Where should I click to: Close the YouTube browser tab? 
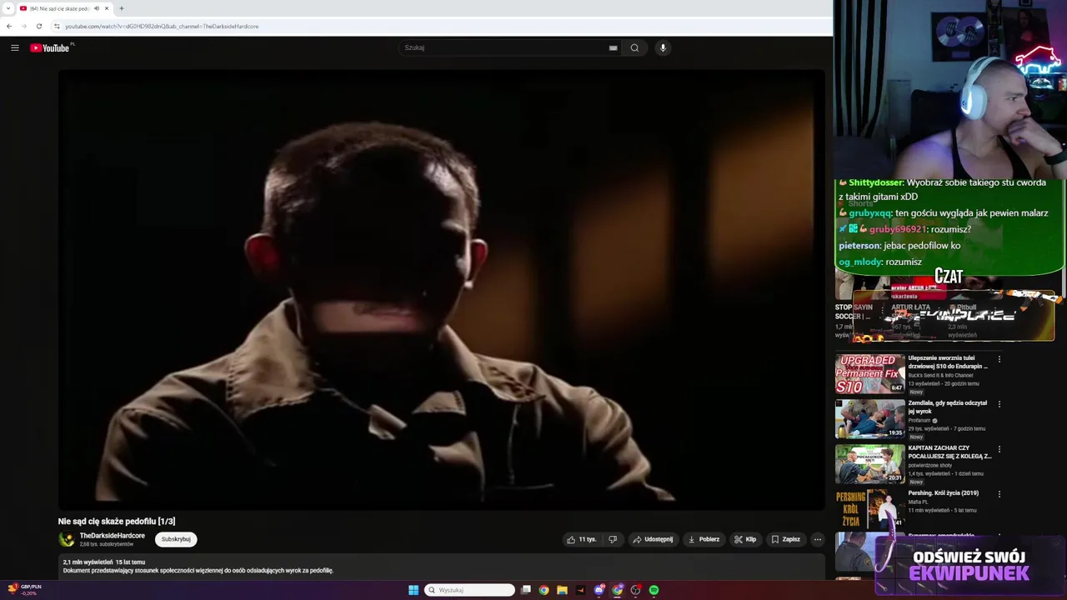[107, 8]
